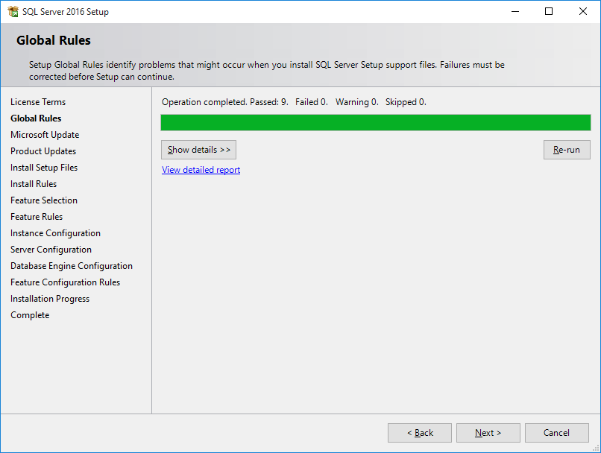Cancel the SQL Server installation
Image resolution: width=601 pixels, height=453 pixels.
coord(556,433)
